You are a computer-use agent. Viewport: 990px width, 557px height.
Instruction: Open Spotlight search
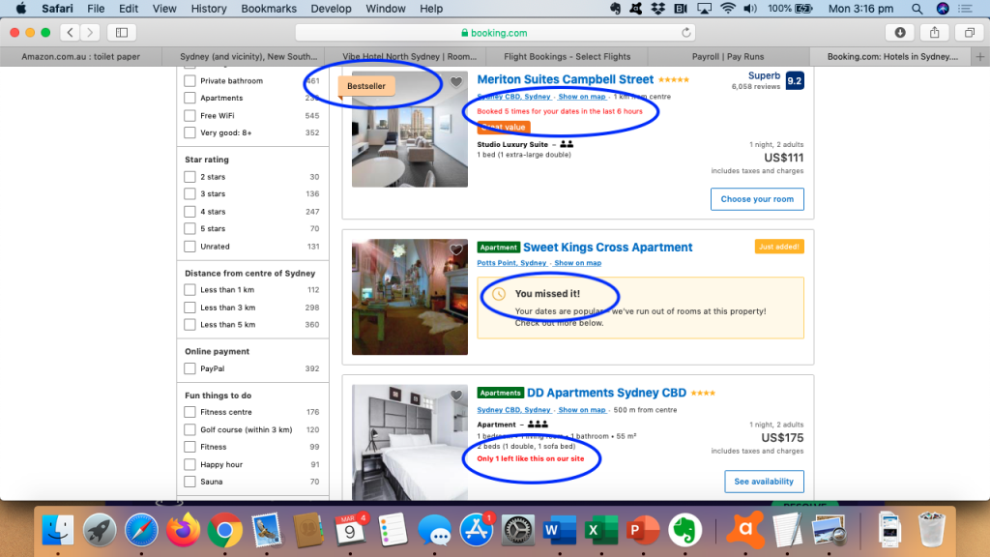pyautogui.click(x=917, y=9)
